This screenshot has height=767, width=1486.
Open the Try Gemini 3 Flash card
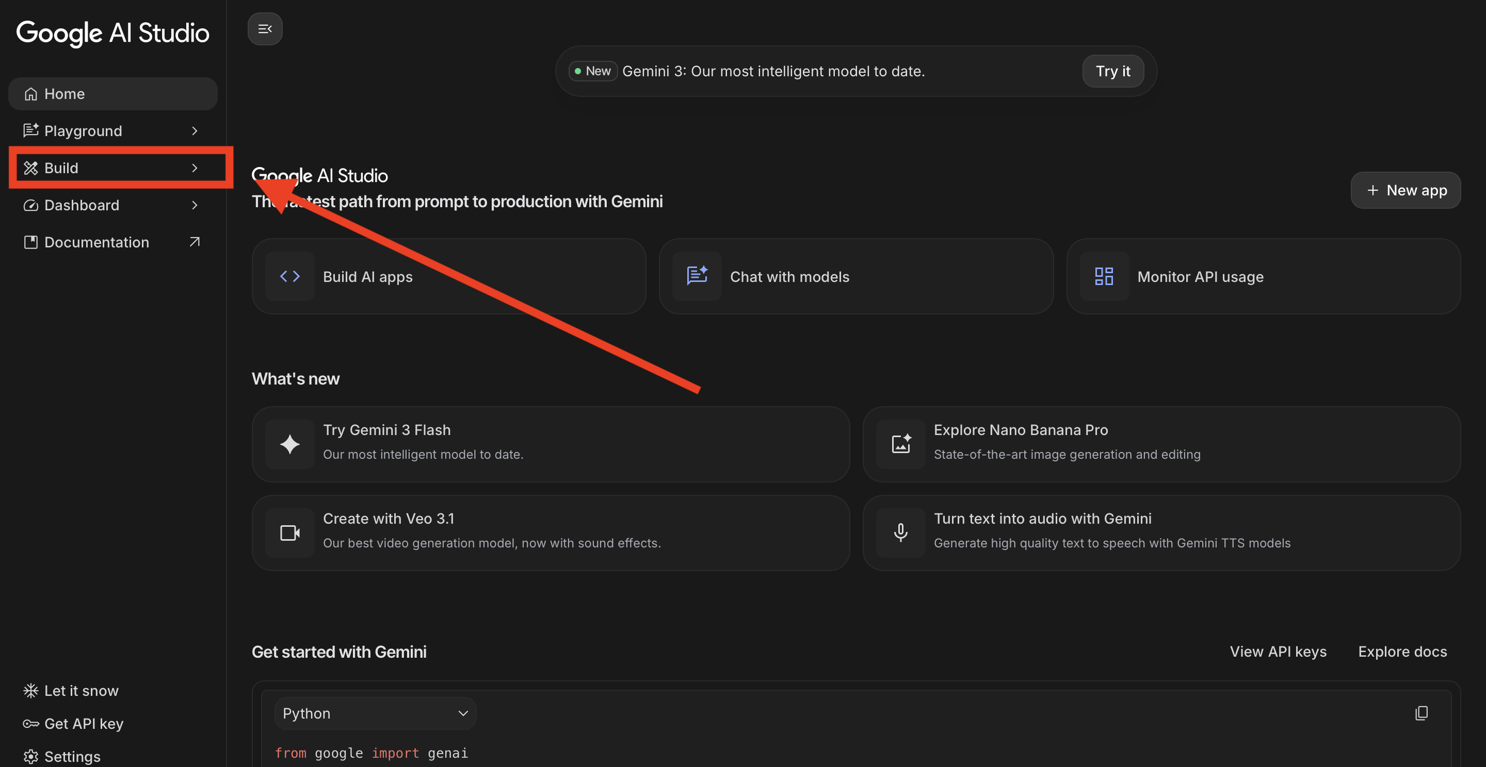click(x=551, y=444)
